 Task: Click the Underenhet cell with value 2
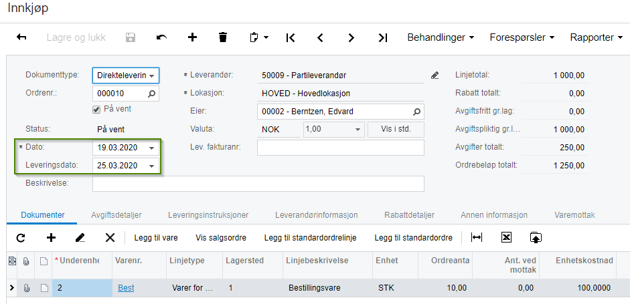pos(82,288)
